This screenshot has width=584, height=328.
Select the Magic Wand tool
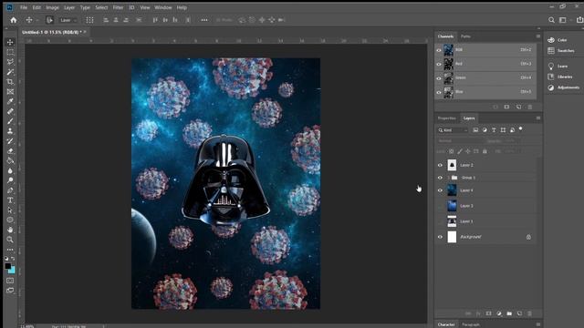(10, 72)
